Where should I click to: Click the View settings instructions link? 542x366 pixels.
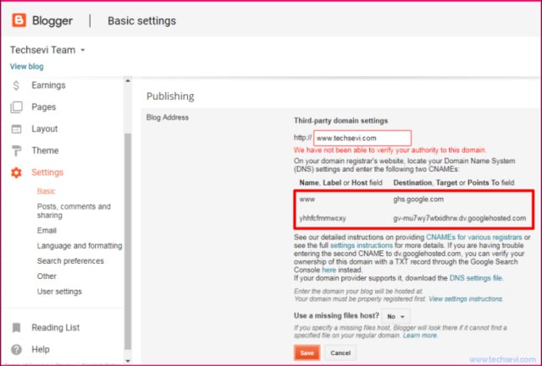(x=465, y=298)
